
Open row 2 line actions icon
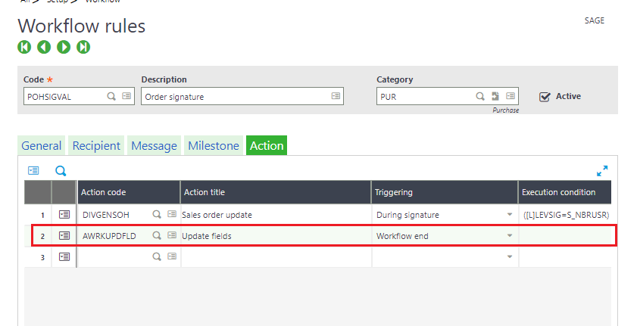click(64, 235)
